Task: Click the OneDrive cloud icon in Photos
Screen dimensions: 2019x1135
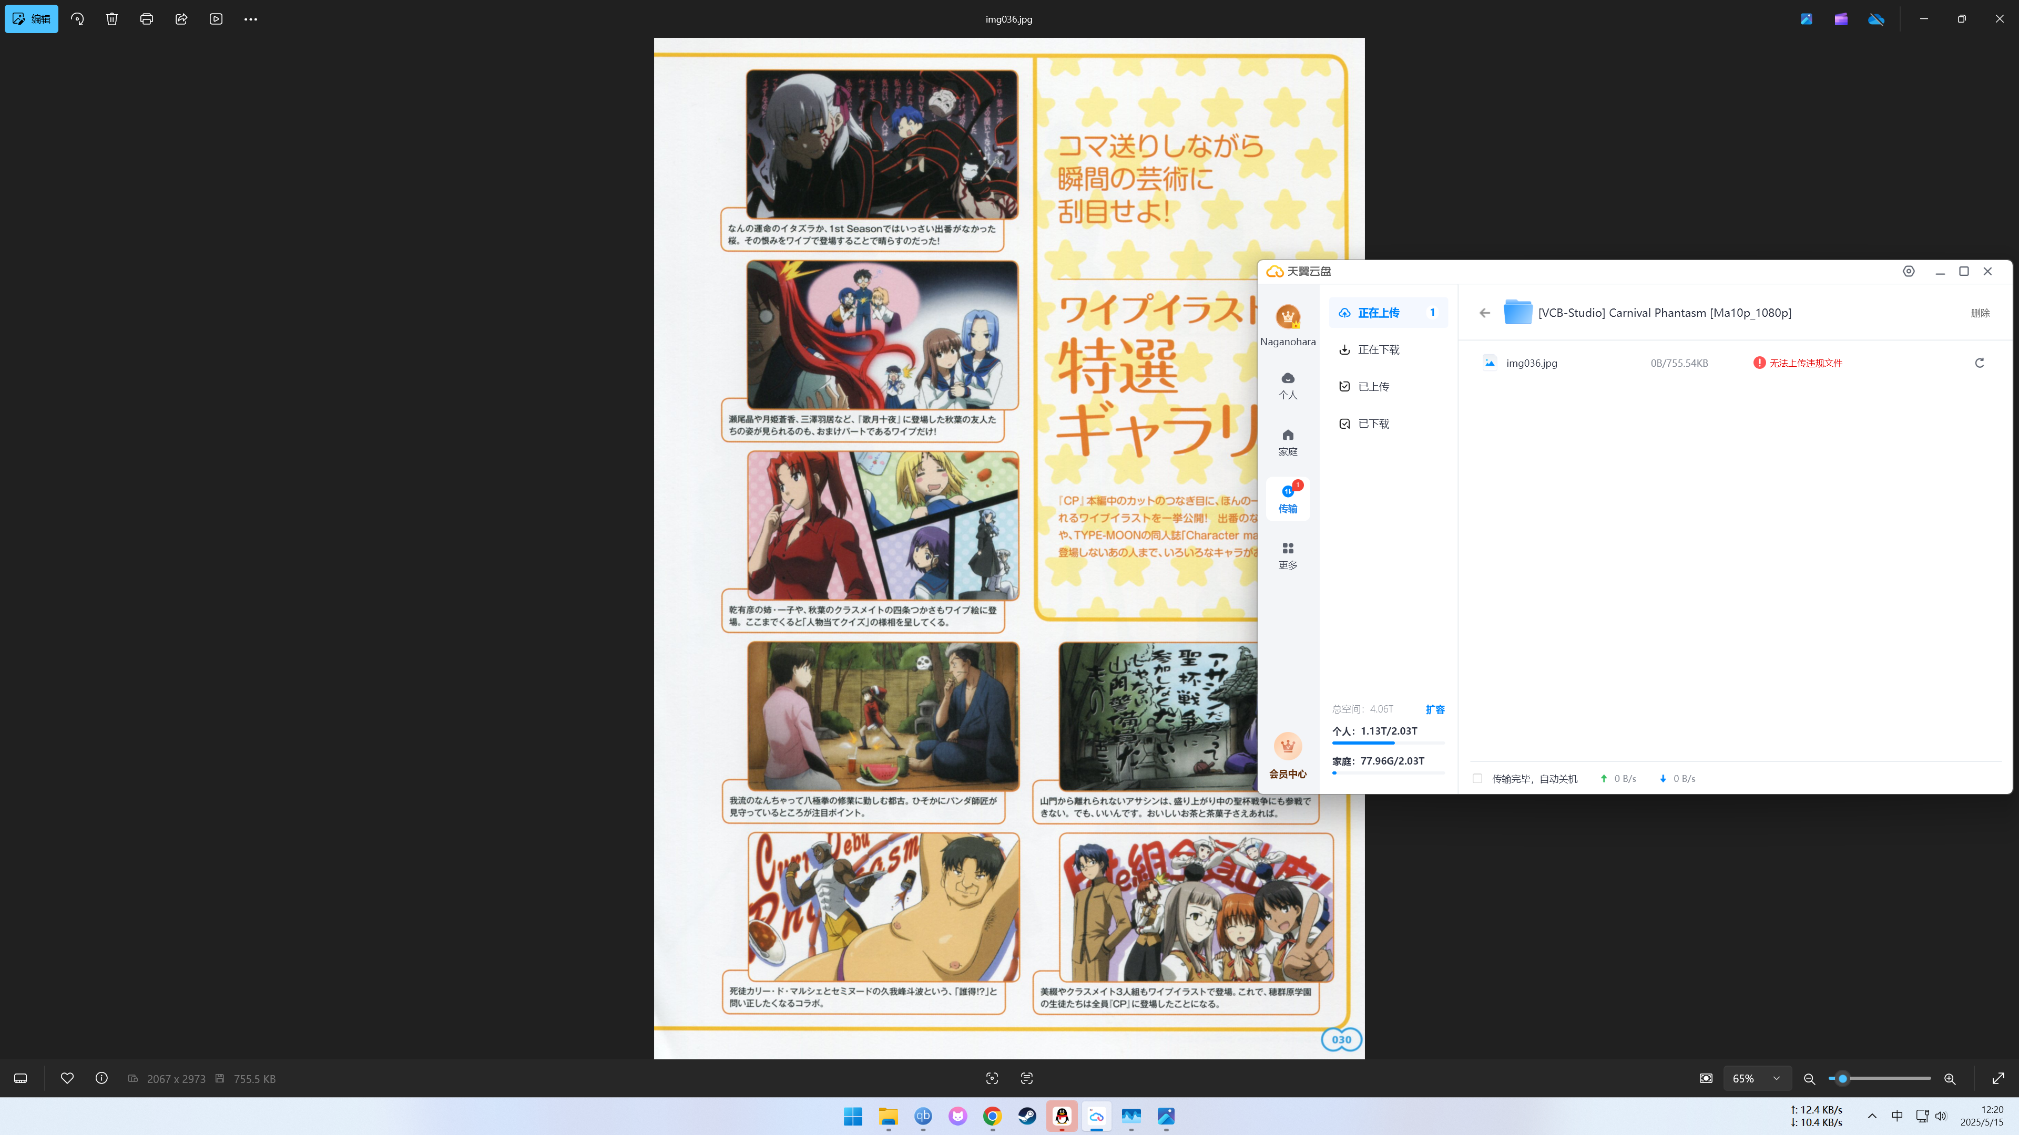Action: pos(1877,19)
